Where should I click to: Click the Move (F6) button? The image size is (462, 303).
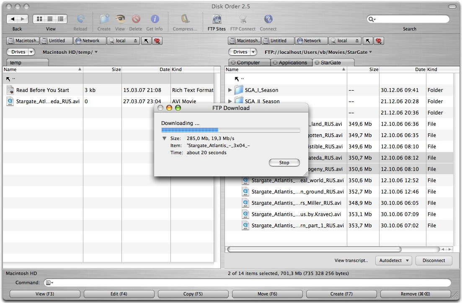tap(267, 294)
